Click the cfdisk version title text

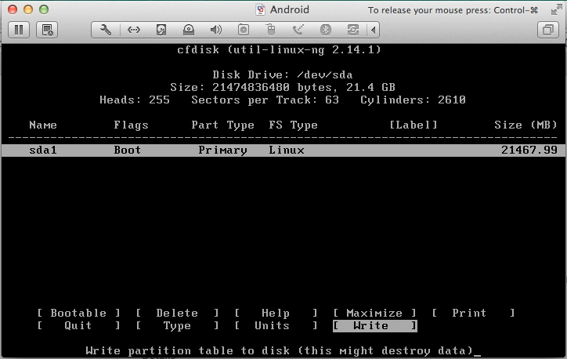[x=279, y=49]
